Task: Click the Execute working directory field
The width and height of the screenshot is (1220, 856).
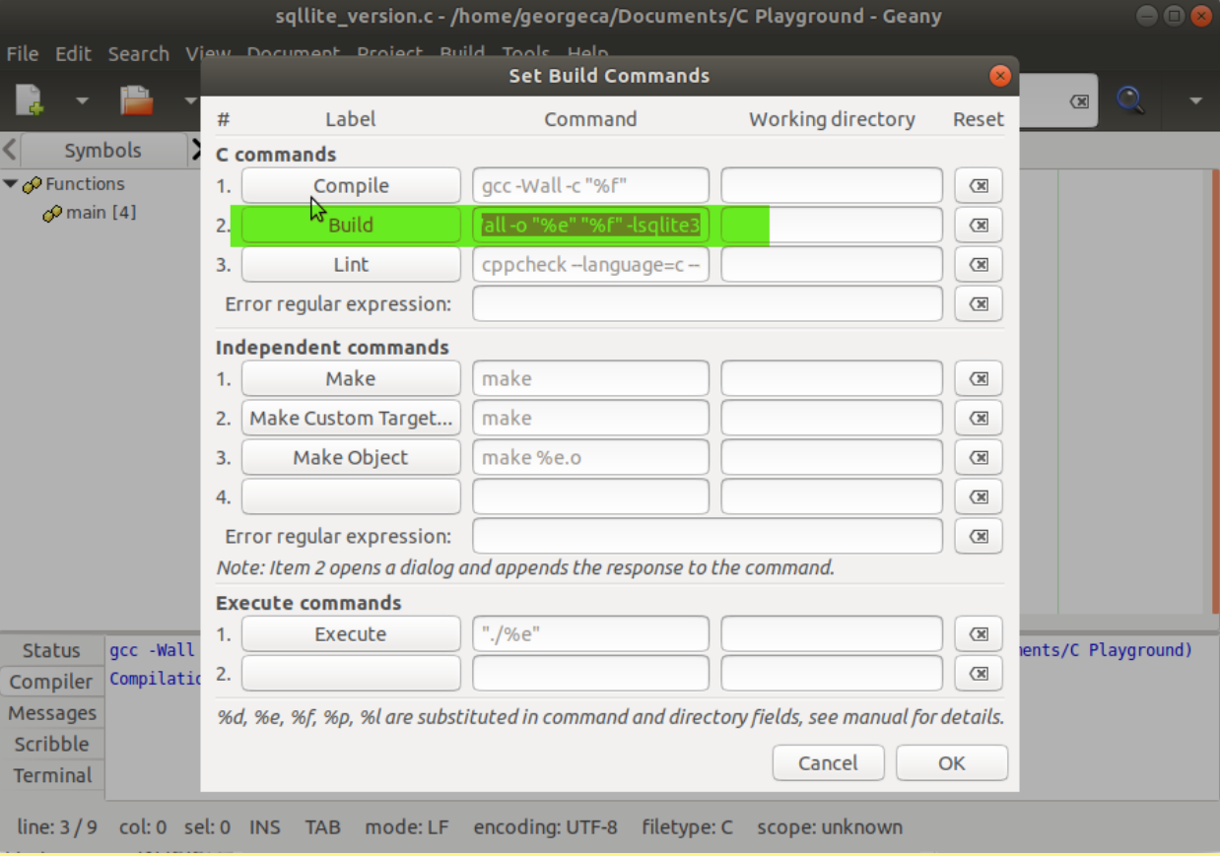Action: pyautogui.click(x=832, y=633)
